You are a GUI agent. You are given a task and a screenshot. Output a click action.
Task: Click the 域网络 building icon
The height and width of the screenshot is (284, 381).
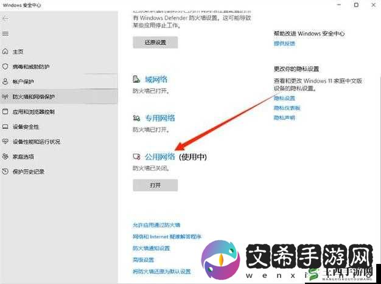click(136, 79)
